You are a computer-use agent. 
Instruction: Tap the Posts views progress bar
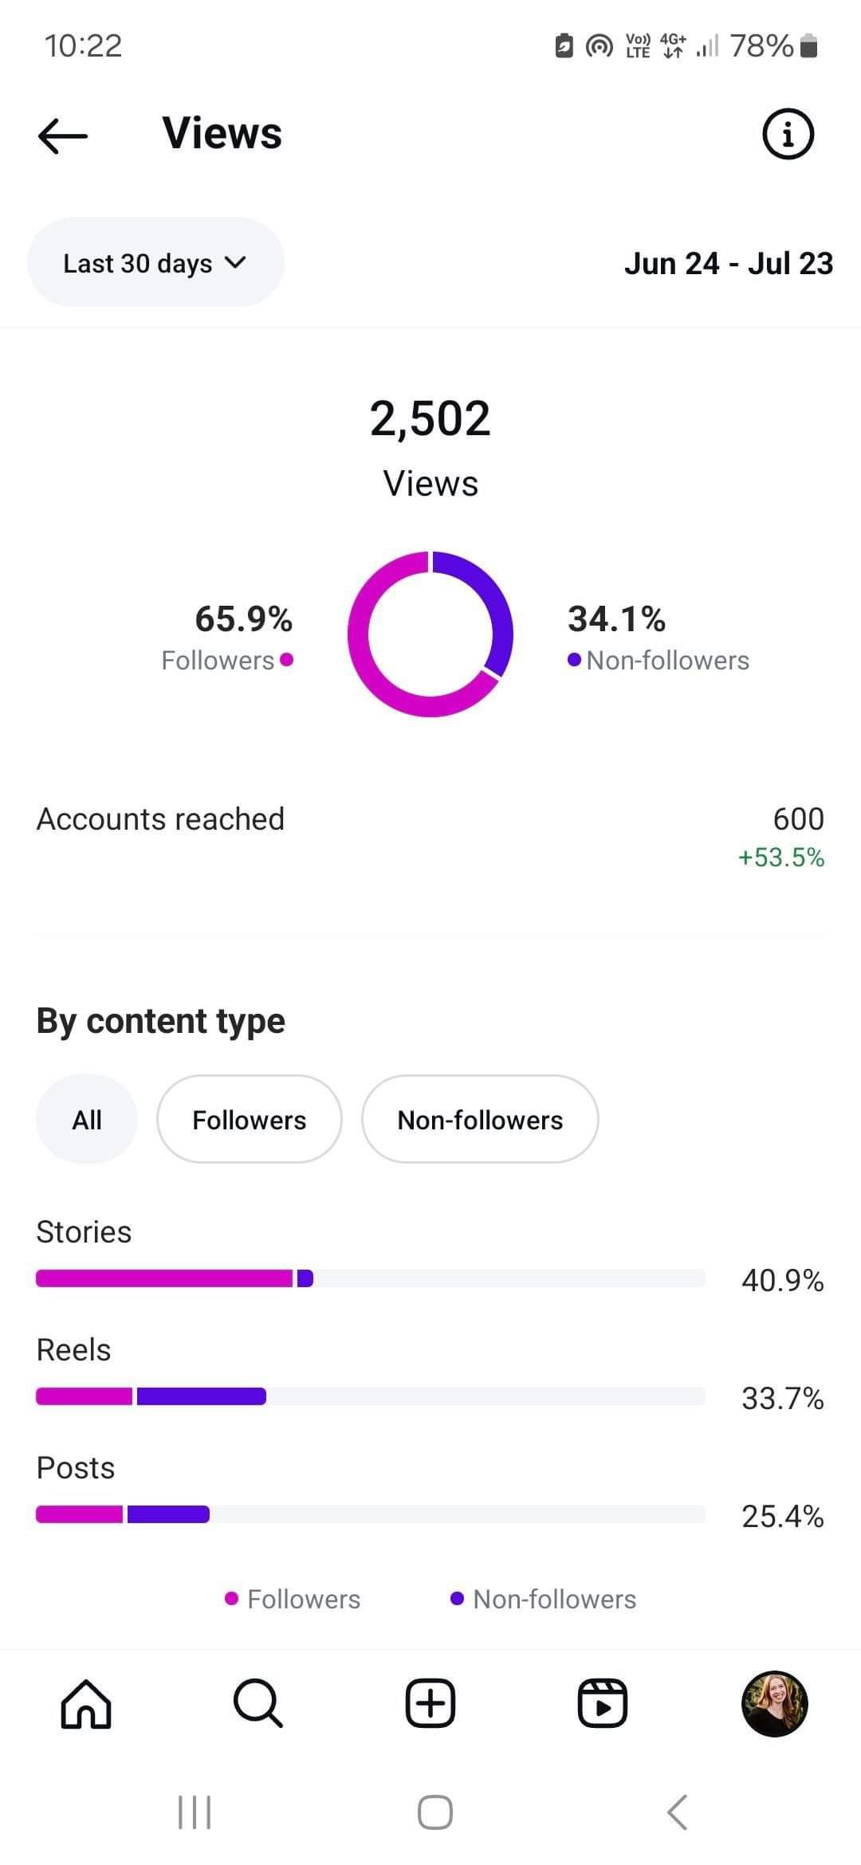371,1514
